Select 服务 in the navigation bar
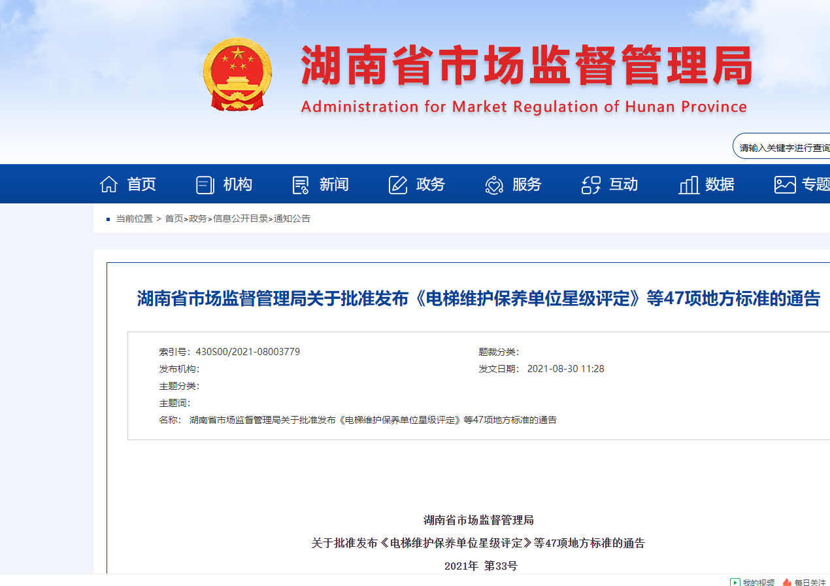 [526, 184]
